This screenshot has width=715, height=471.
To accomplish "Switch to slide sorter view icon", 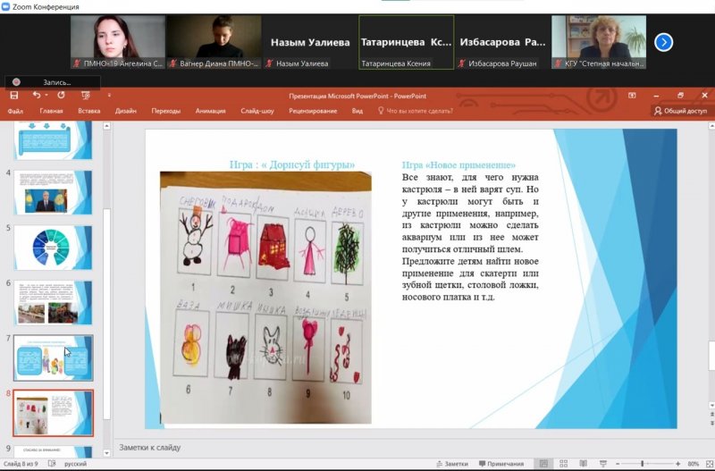I will [563, 464].
